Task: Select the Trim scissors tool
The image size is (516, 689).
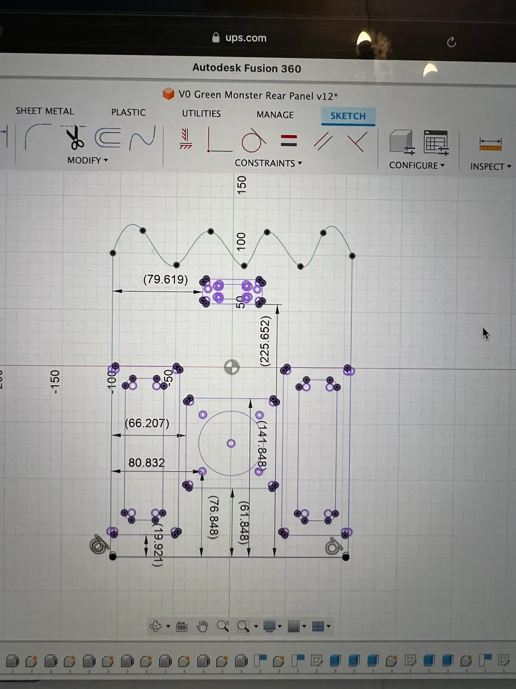Action: pyautogui.click(x=75, y=139)
